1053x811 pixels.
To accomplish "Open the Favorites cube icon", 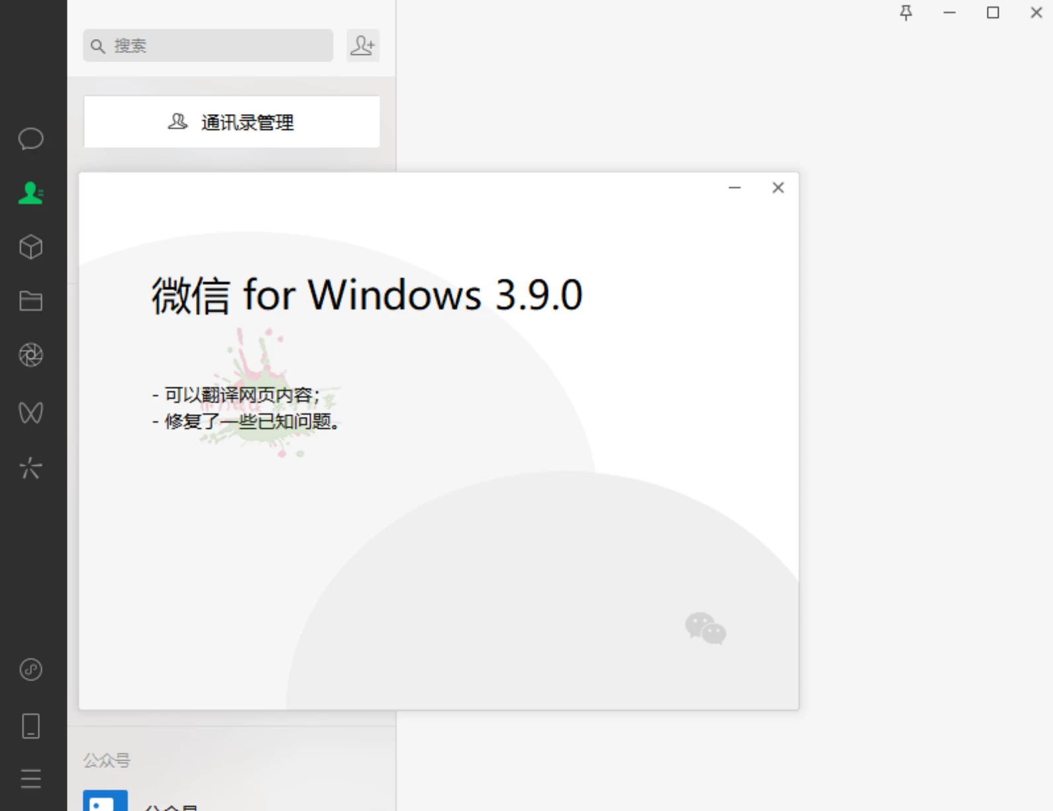I will [30, 247].
